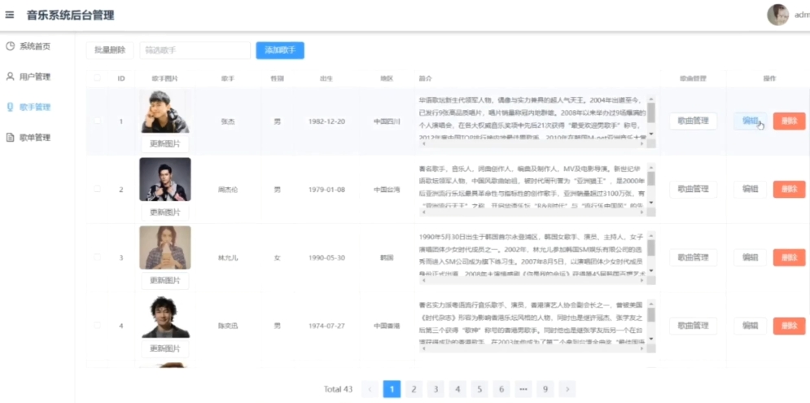
Task: Open the admin username dropdown
Action: [801, 15]
